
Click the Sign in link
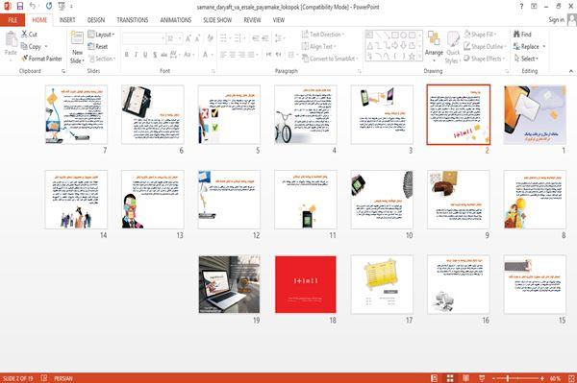click(x=556, y=20)
